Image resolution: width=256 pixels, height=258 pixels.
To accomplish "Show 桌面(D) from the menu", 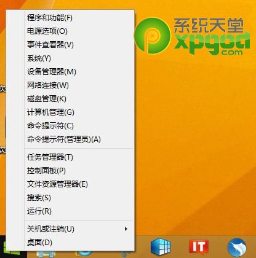I will pos(70,243).
